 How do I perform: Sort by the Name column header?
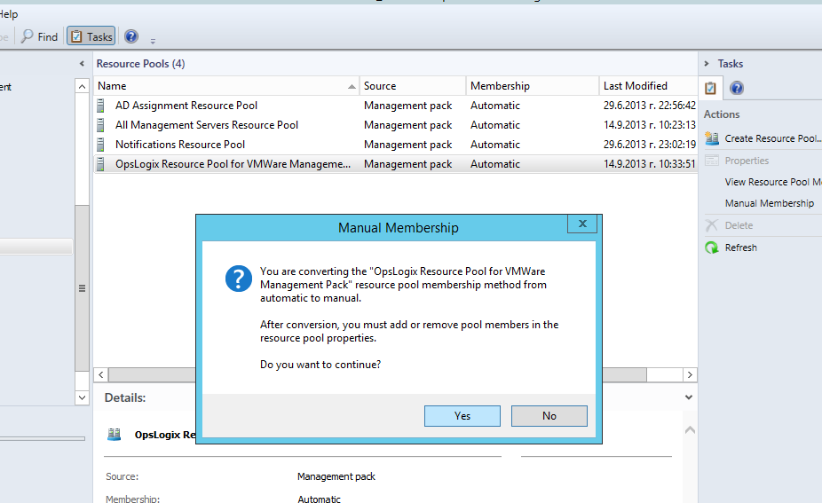tap(222, 86)
